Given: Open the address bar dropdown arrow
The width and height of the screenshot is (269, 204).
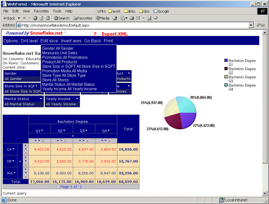Looking at the screenshot, I should click(x=251, y=25).
